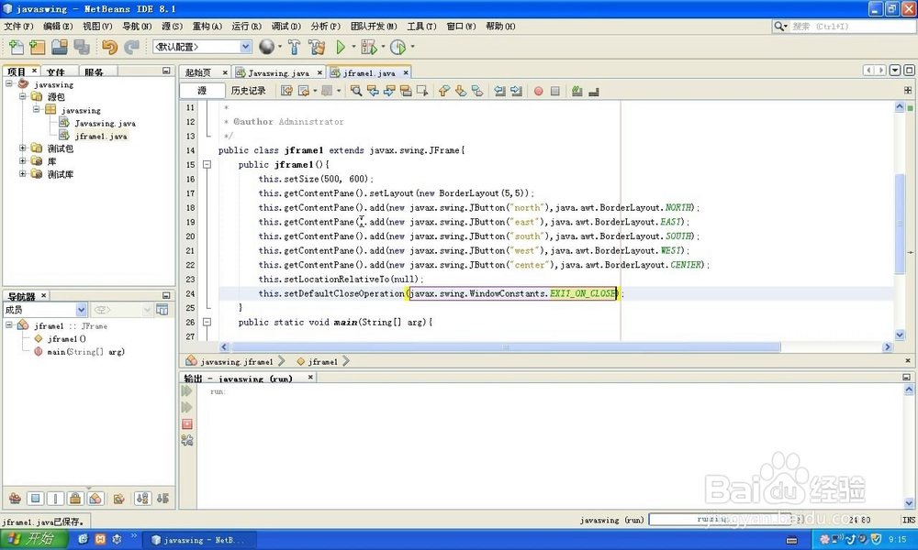Viewport: 918px width, 550px height.
Task: Switch to the 服务 services tab
Action: click(94, 71)
